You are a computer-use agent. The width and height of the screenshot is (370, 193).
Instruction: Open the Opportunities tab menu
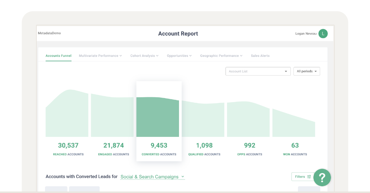tap(179, 56)
